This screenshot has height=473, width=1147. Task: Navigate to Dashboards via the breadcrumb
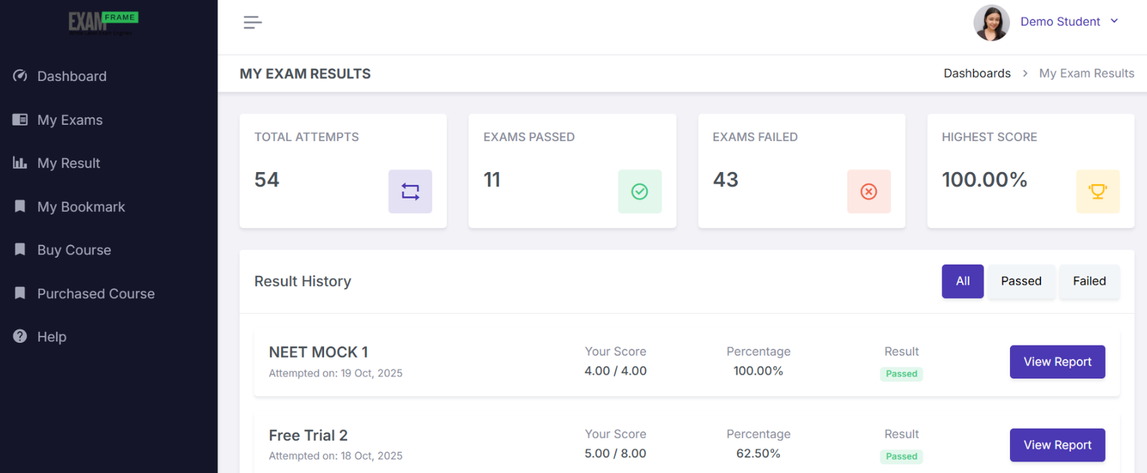pyautogui.click(x=977, y=73)
